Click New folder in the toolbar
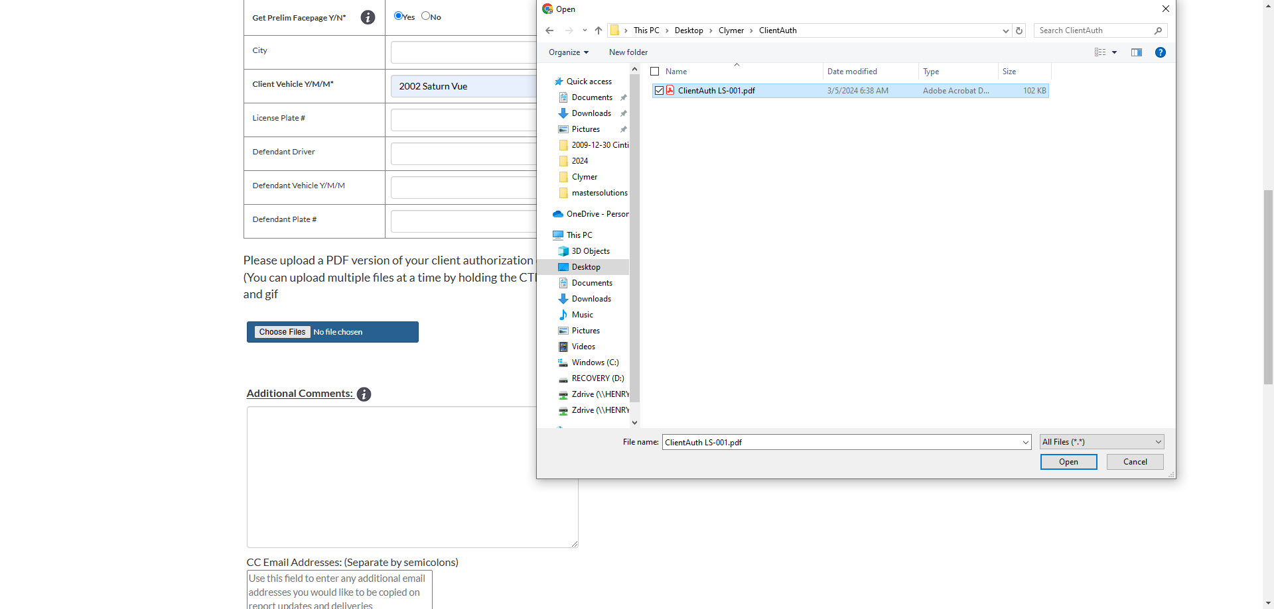Screen dimensions: 1274x609 coord(628,52)
